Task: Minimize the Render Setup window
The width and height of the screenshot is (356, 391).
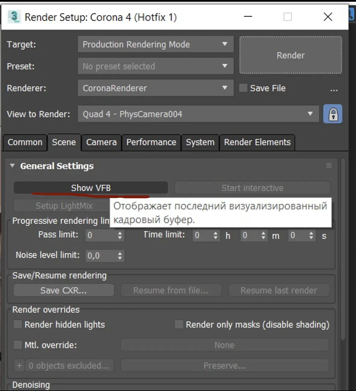Action: click(248, 17)
